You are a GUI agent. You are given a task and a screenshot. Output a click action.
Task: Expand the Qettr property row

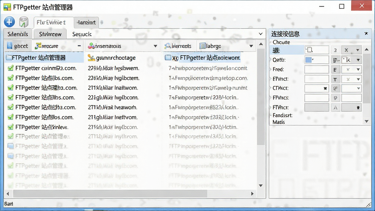pos(271,60)
